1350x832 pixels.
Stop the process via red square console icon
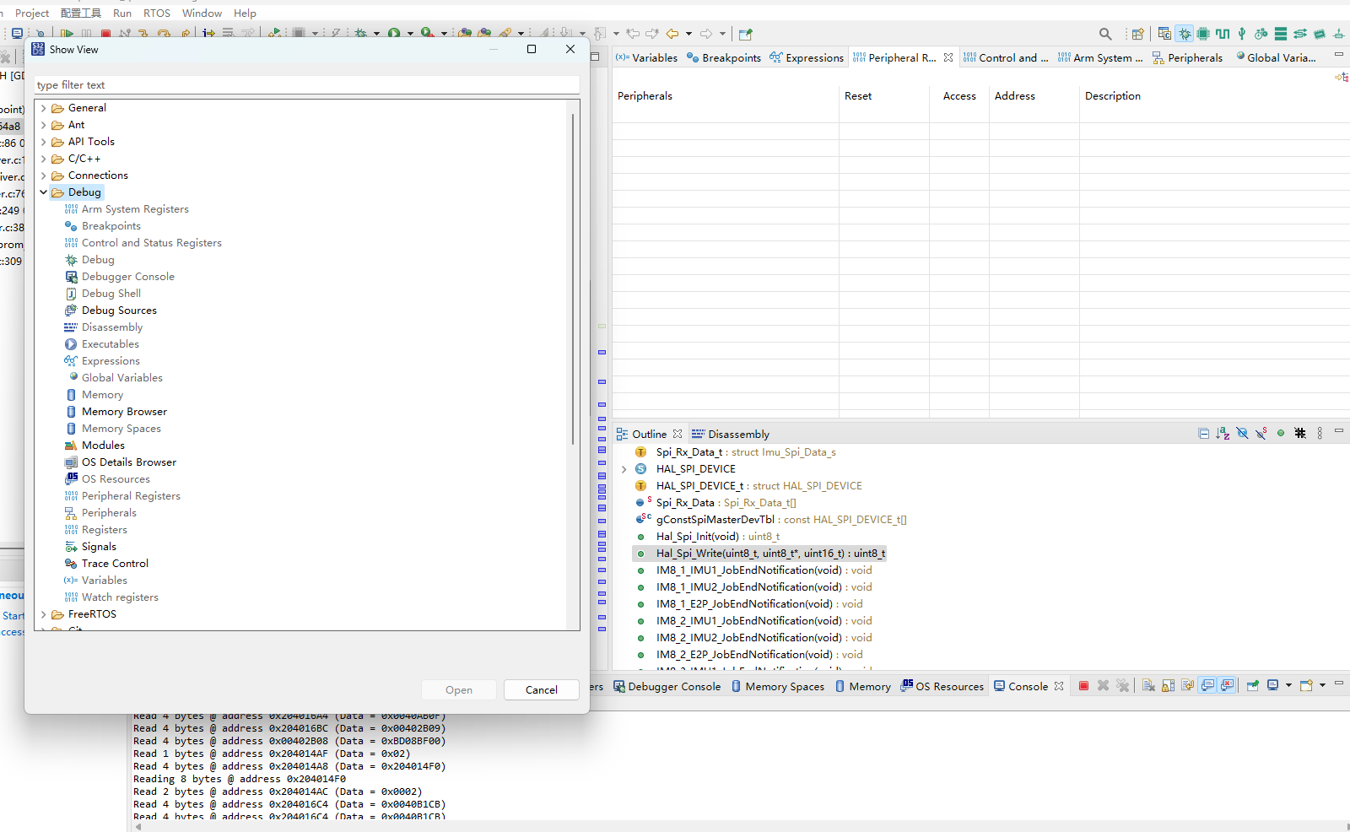[1083, 685]
